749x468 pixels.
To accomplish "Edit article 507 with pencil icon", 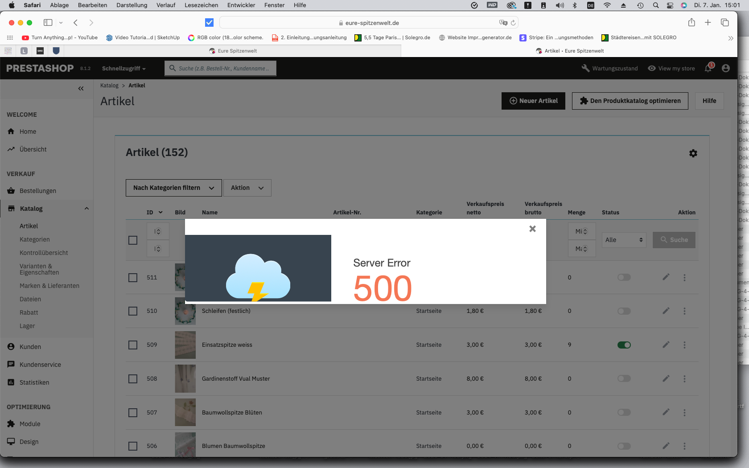I will click(x=666, y=412).
